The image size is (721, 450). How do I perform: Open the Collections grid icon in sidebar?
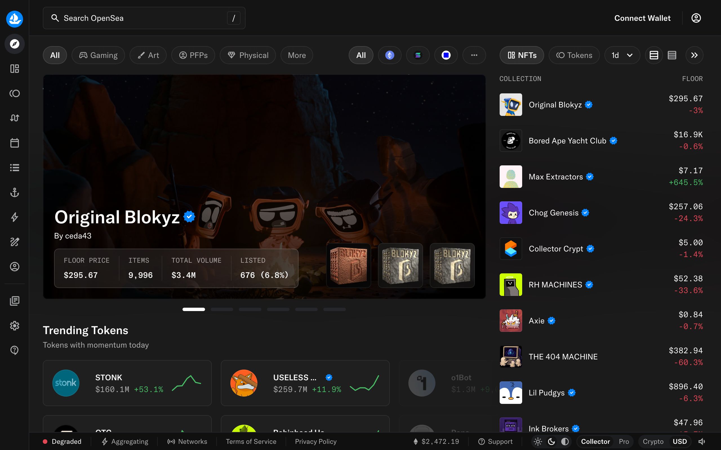click(x=15, y=69)
